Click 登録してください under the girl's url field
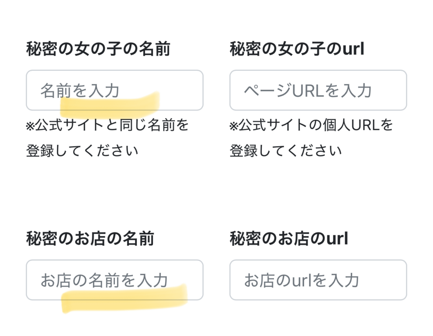Viewport: 433px width, 336px height. (x=286, y=151)
